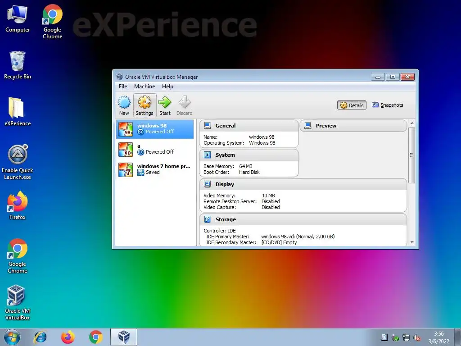The height and width of the screenshot is (346, 461).
Task: Click the green shield tray icon
Action: click(x=395, y=338)
